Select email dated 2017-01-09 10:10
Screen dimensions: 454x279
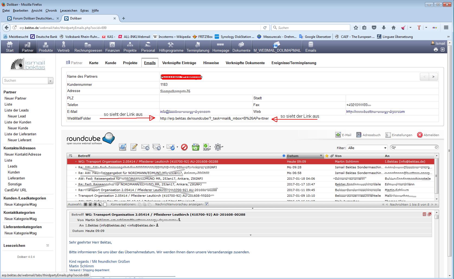250,196
